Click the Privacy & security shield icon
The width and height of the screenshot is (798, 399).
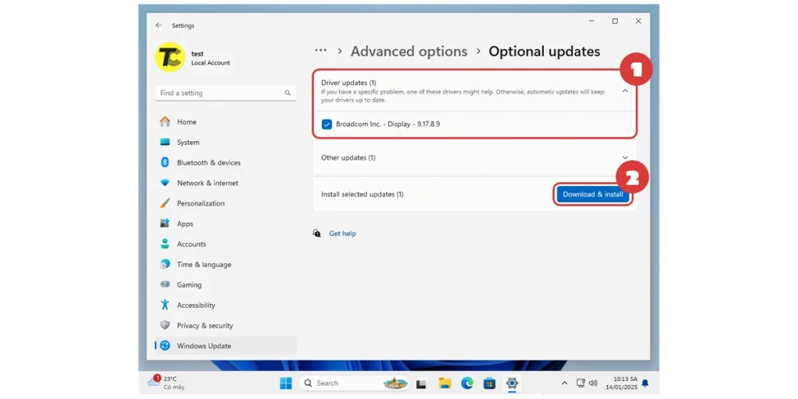click(165, 326)
